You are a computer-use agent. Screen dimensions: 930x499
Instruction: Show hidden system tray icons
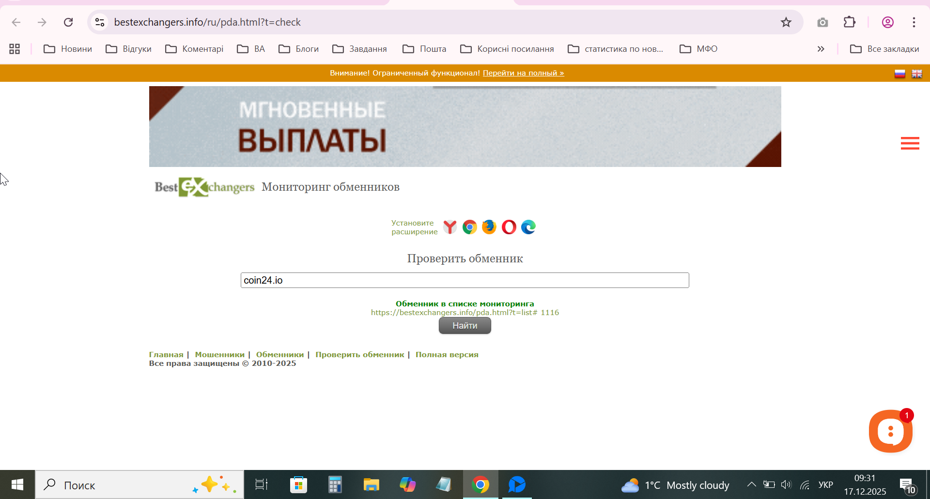tap(751, 484)
